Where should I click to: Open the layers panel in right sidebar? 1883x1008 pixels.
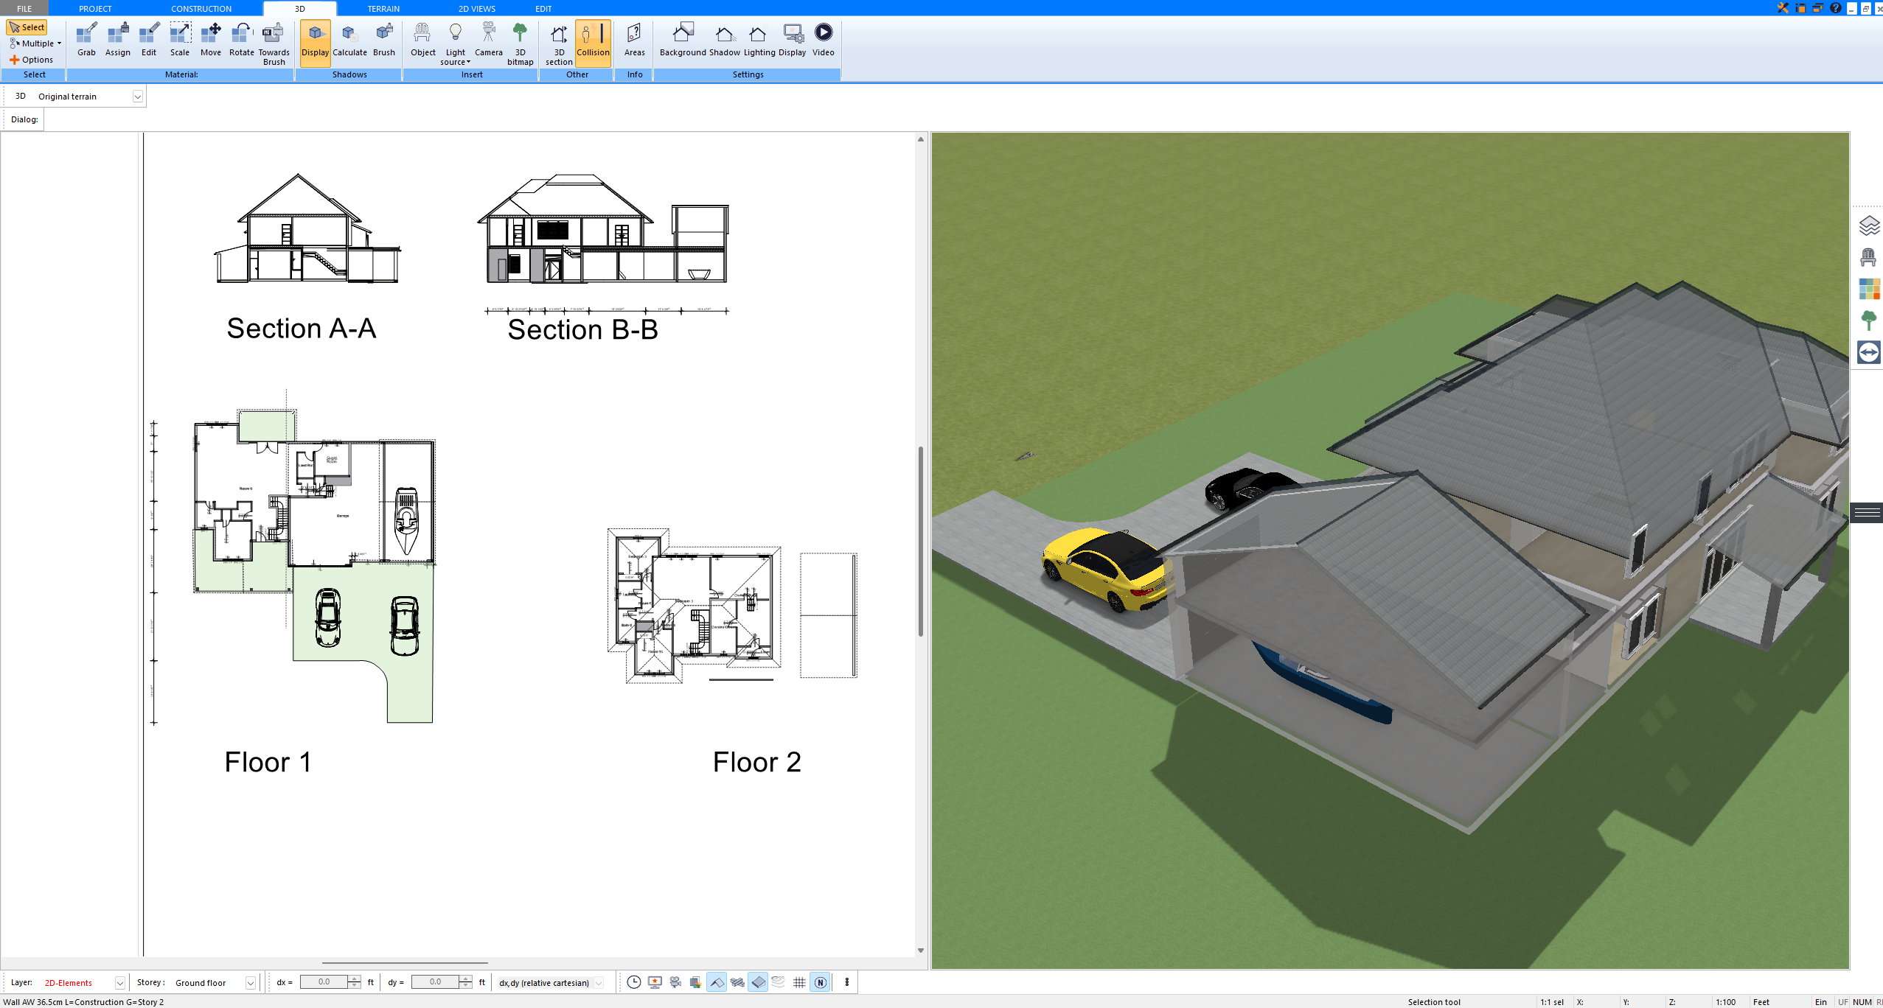pyautogui.click(x=1868, y=225)
